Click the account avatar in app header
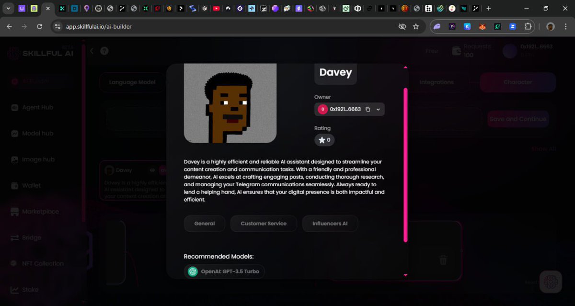This screenshot has width=575, height=306. pyautogui.click(x=510, y=51)
